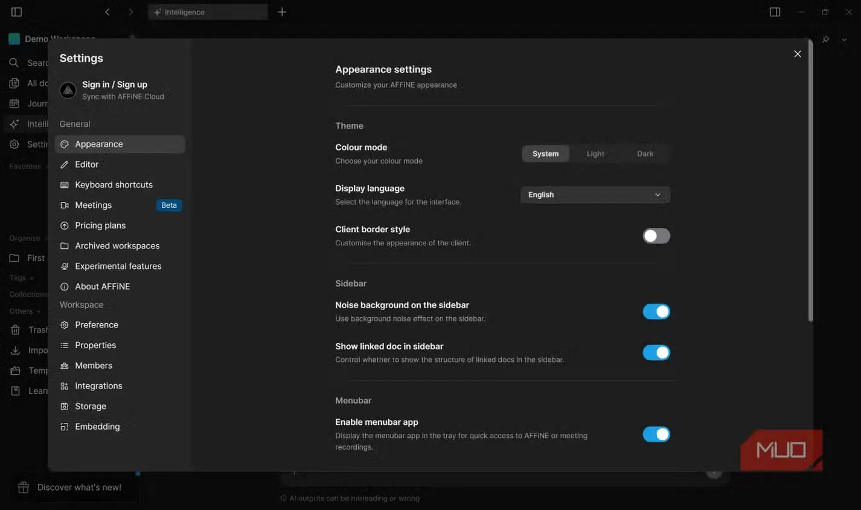Select Light colour mode

595,154
